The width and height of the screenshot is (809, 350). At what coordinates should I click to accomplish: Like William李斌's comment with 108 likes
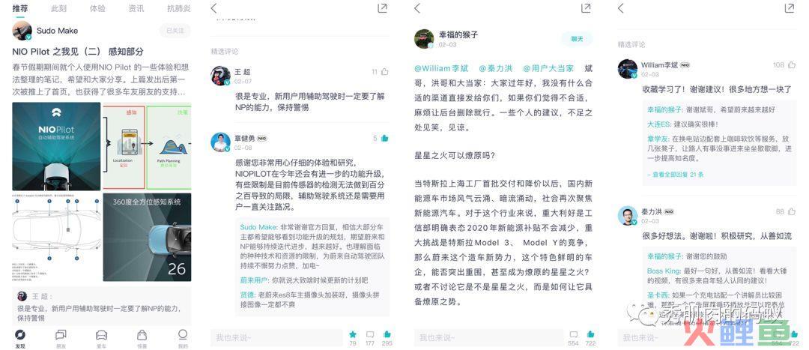click(x=792, y=64)
